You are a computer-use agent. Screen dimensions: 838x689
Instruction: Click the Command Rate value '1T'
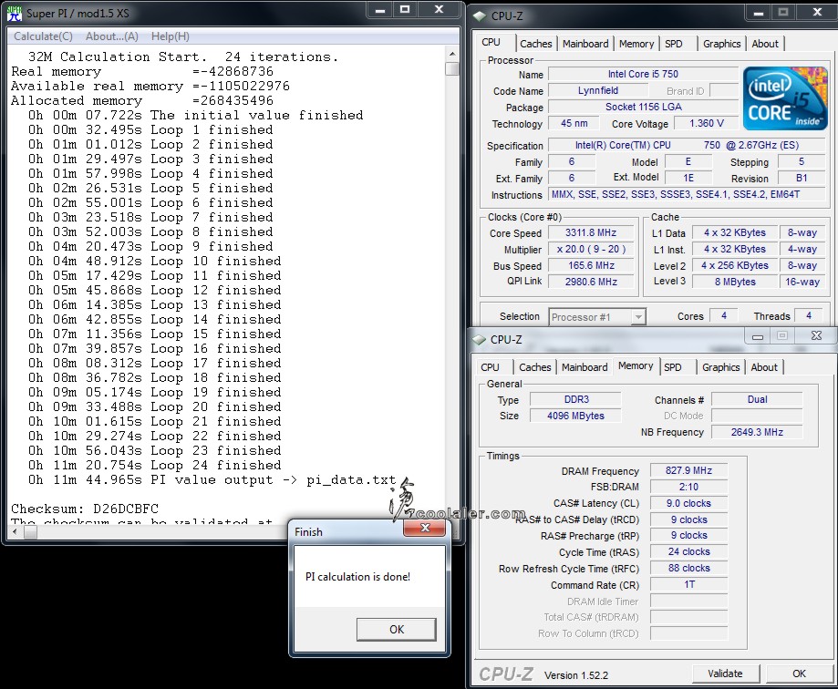point(688,584)
